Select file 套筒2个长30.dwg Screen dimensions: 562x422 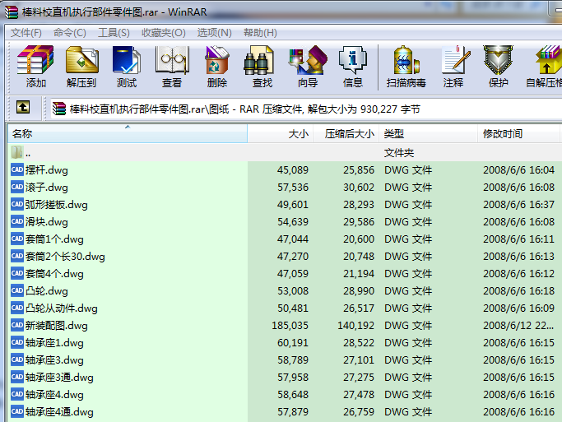pos(65,256)
